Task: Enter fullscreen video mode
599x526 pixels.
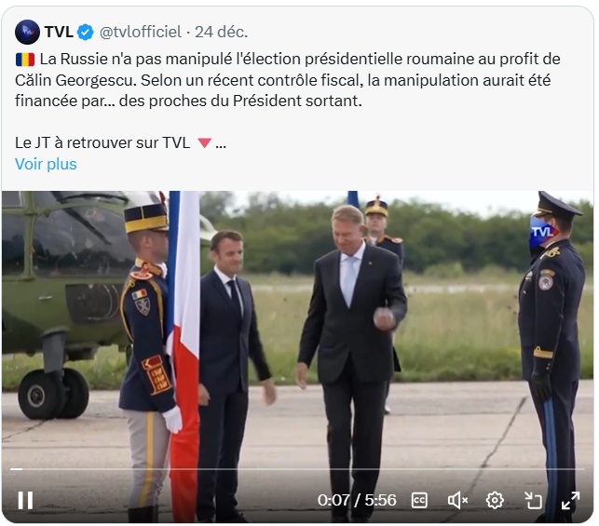Action: point(570,500)
